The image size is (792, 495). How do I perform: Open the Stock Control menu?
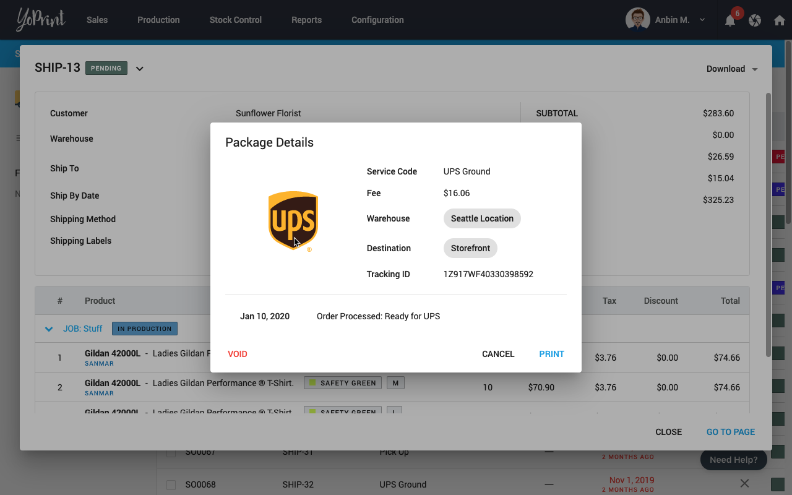pyautogui.click(x=235, y=20)
